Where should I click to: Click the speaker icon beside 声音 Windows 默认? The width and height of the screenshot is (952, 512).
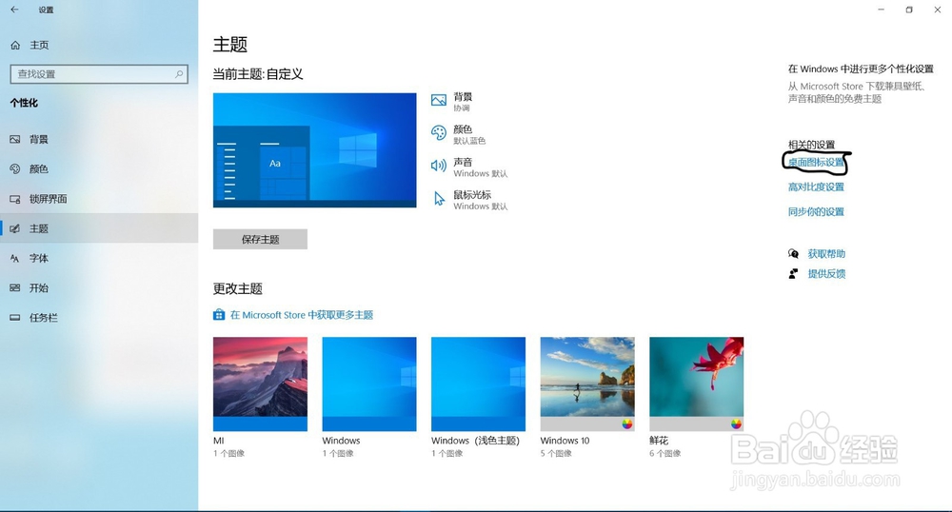point(438,166)
